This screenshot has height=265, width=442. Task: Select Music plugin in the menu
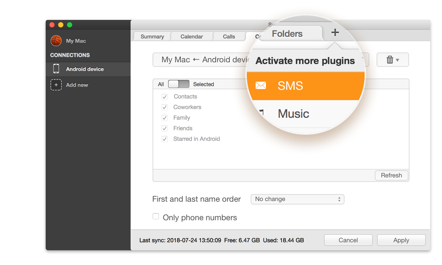[306, 113]
